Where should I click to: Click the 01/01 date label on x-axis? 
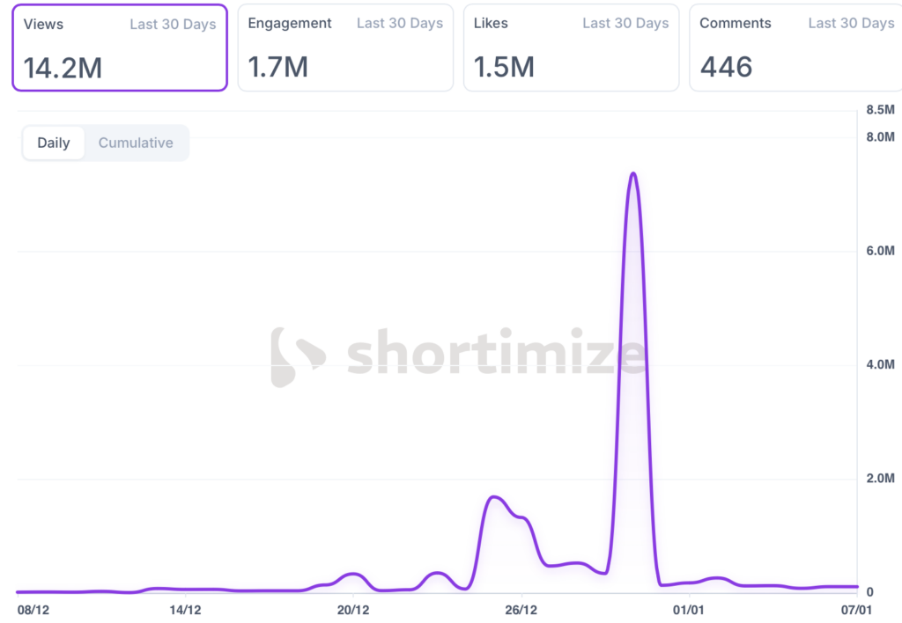pos(689,609)
